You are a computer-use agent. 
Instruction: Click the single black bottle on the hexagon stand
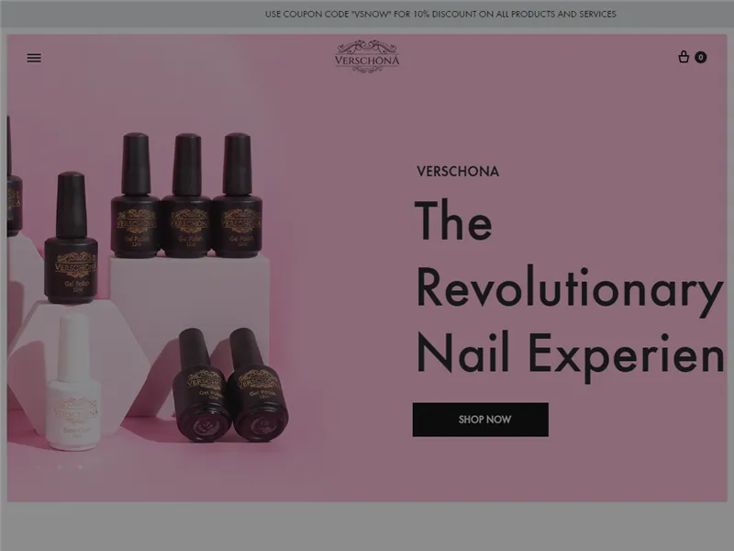[72, 238]
